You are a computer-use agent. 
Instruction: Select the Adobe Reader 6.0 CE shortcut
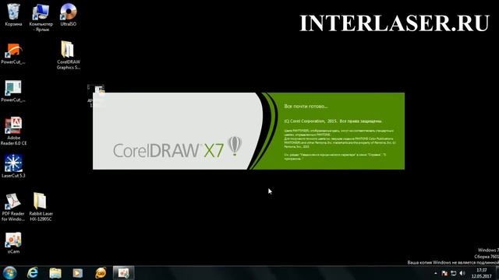13,131
